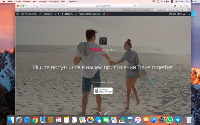
Task: Open the Справка menu
Action: [x=72, y=2]
